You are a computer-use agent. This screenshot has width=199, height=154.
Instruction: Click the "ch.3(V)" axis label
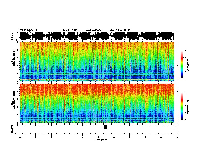[12, 129]
